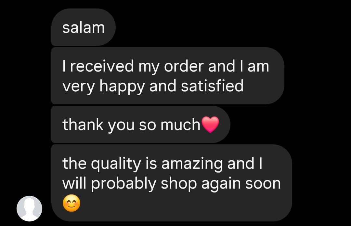Open the sender's default profile avatar
This screenshot has height=226, width=351.
coord(29,208)
